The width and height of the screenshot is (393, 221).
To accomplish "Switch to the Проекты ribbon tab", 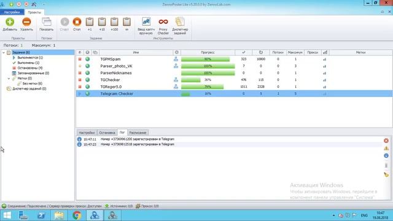I will 34,12.
